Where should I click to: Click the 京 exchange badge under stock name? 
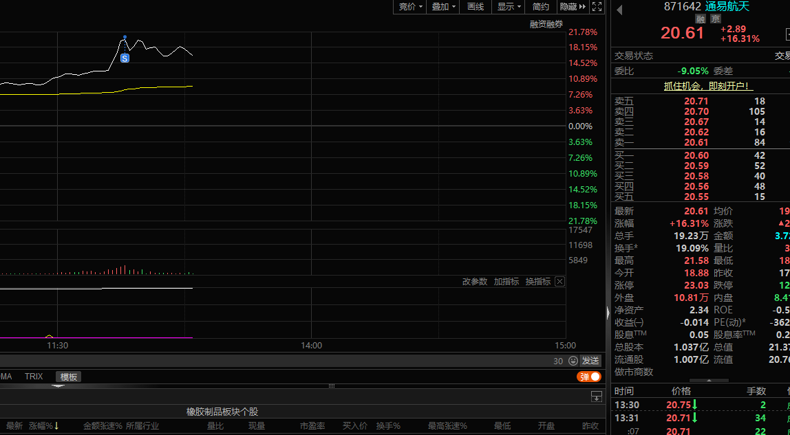[x=716, y=19]
